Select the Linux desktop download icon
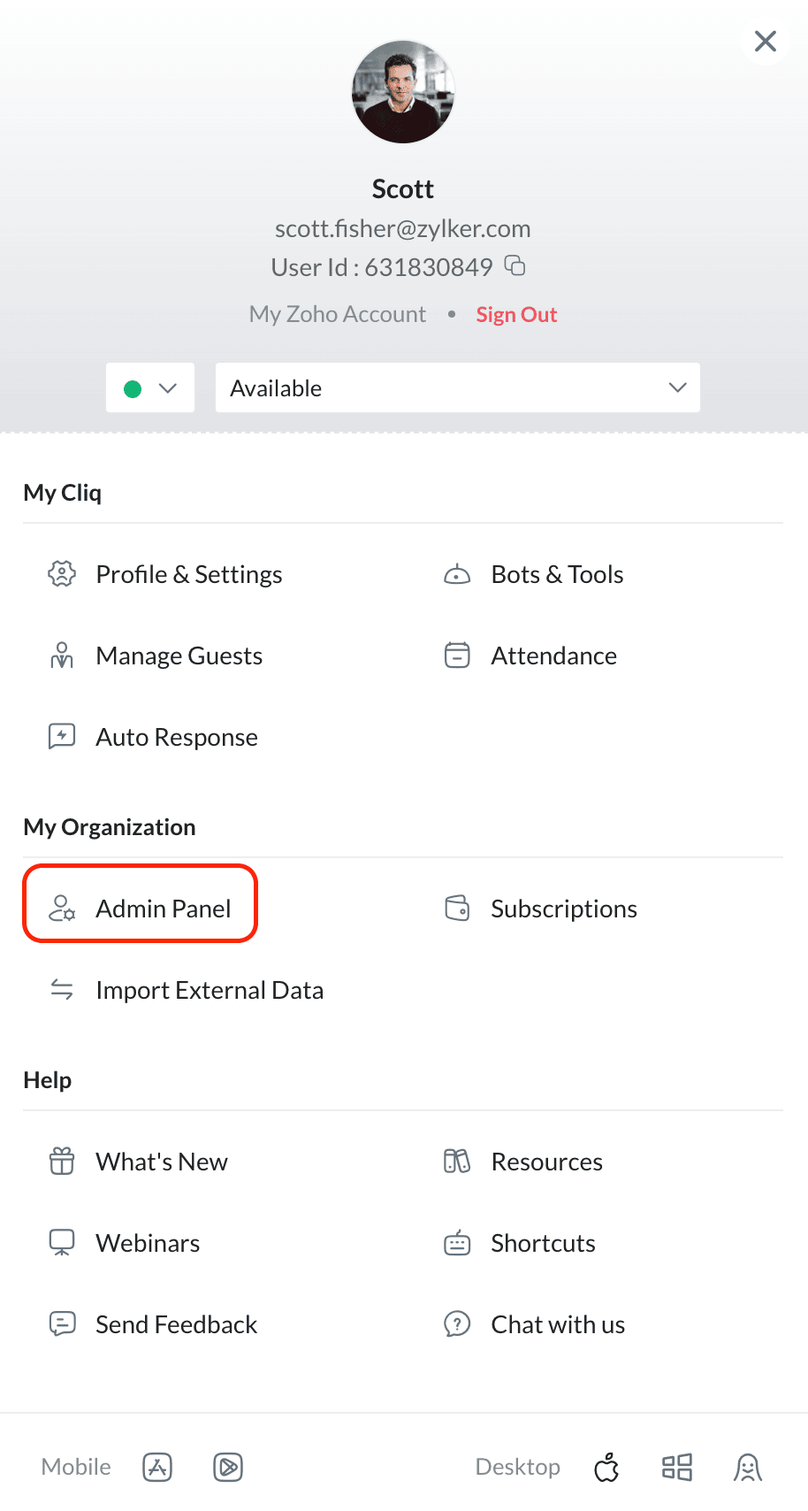Screen dimensions: 808x1511 click(748, 1467)
